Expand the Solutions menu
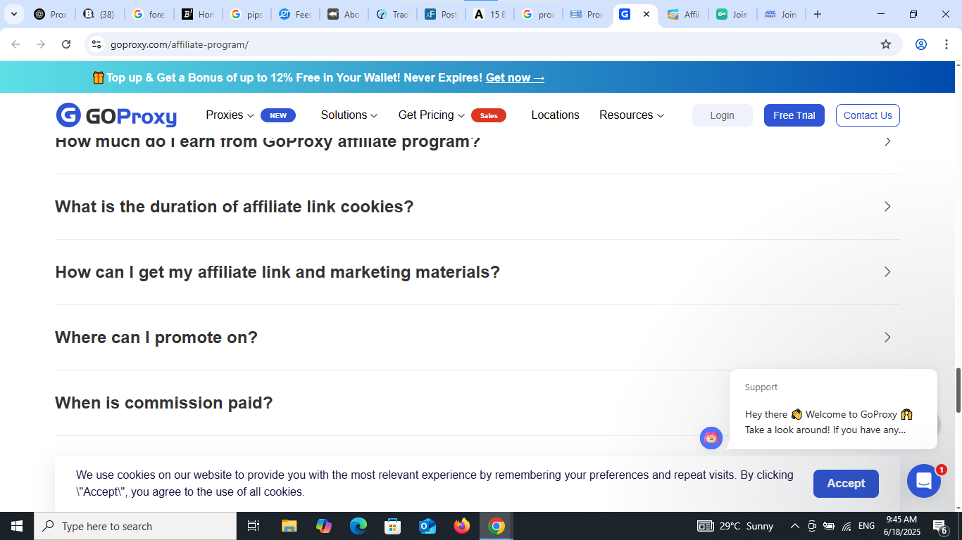This screenshot has height=540, width=962. tap(349, 115)
